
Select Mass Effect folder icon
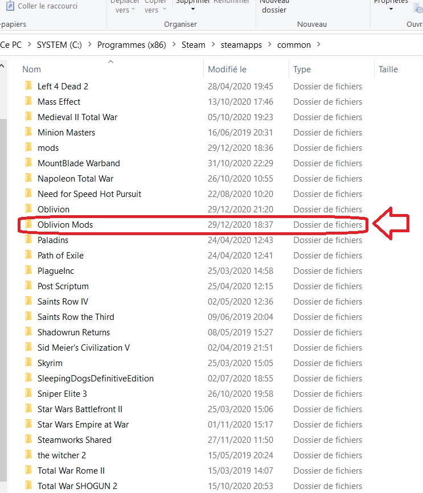pos(28,101)
